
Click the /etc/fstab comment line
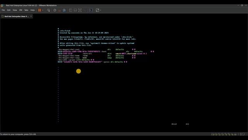point(64,31)
